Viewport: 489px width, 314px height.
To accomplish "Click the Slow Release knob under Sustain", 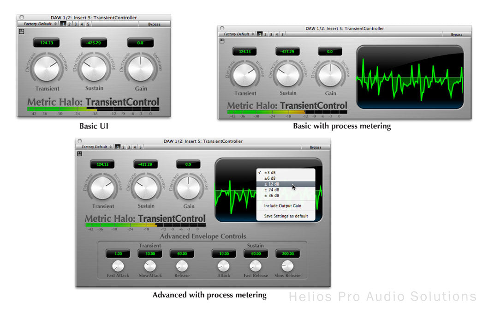I will coord(287,266).
